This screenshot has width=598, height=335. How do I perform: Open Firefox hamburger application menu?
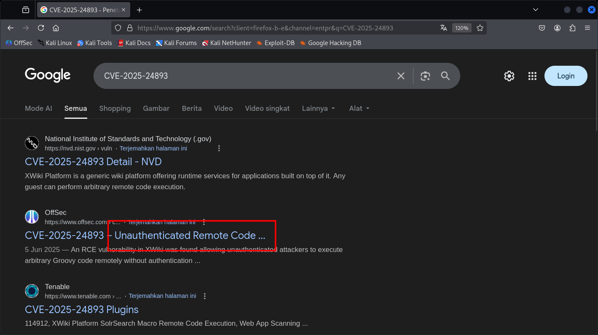tap(587, 28)
